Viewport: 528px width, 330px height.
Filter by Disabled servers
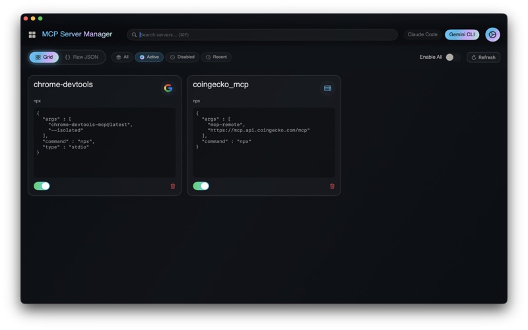click(182, 57)
